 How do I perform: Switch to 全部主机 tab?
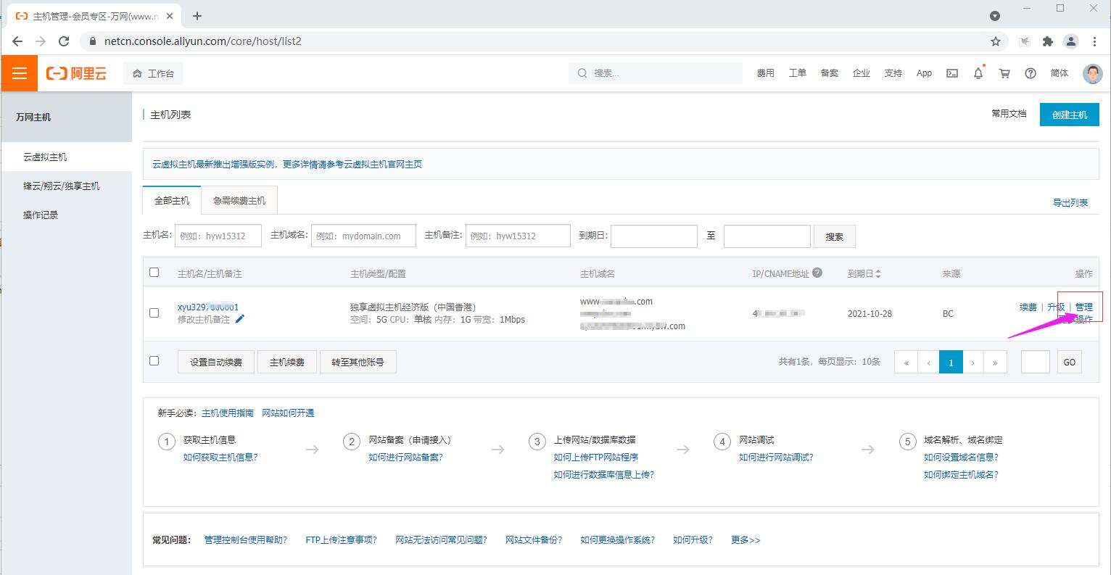(x=172, y=200)
